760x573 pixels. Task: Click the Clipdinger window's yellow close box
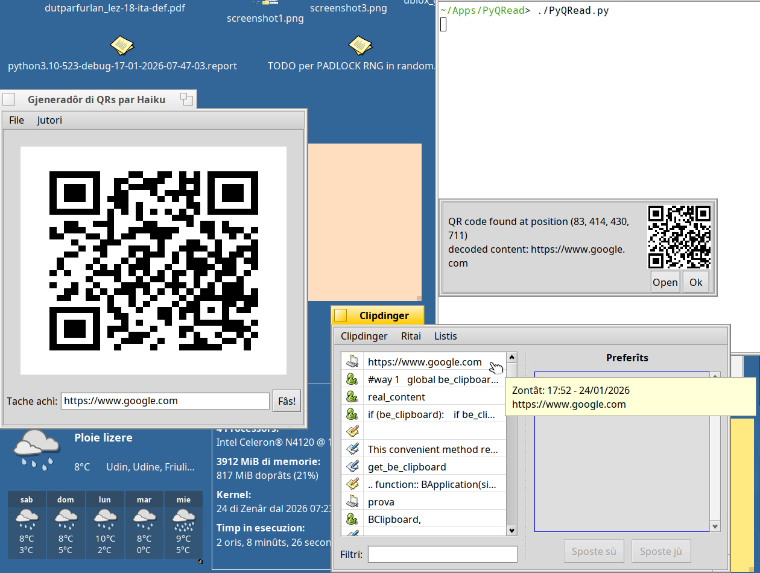(x=341, y=315)
